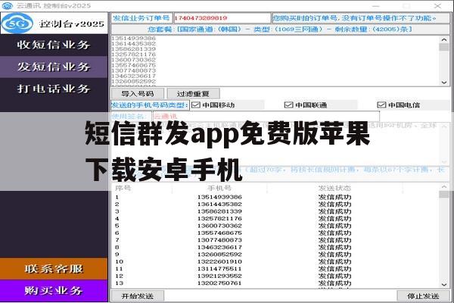The height and width of the screenshot is (303, 454).
Task: Close the 云通讯 控制台 window
Action: click(437, 5)
